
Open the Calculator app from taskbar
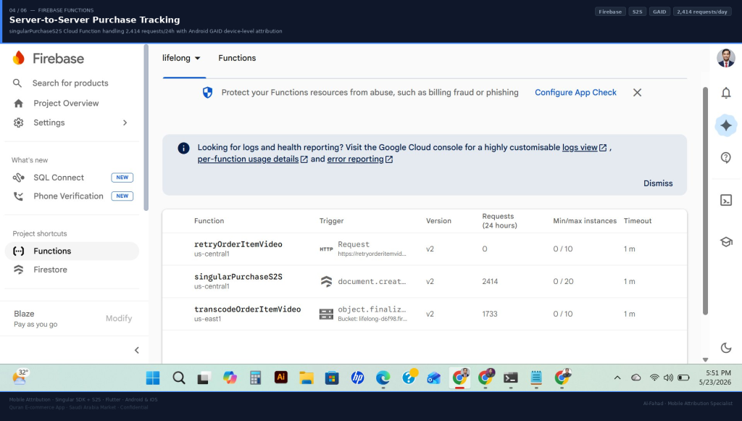point(255,378)
